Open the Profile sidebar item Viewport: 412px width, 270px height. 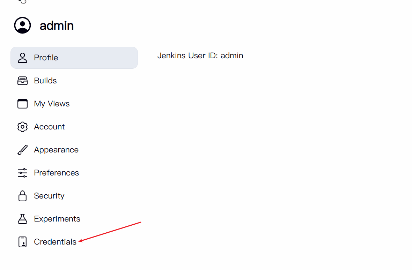74,58
